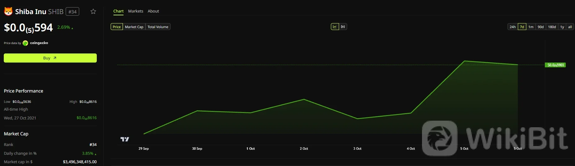Set chart range to 24h

point(512,27)
